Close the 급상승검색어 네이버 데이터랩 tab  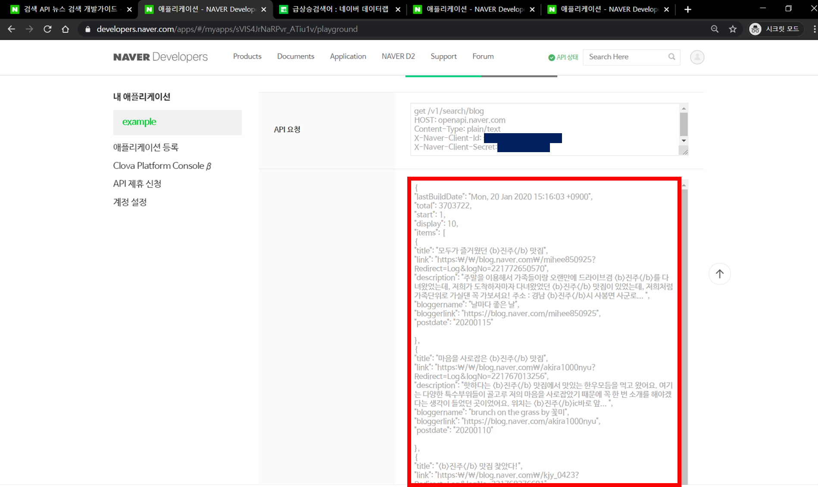coord(398,9)
